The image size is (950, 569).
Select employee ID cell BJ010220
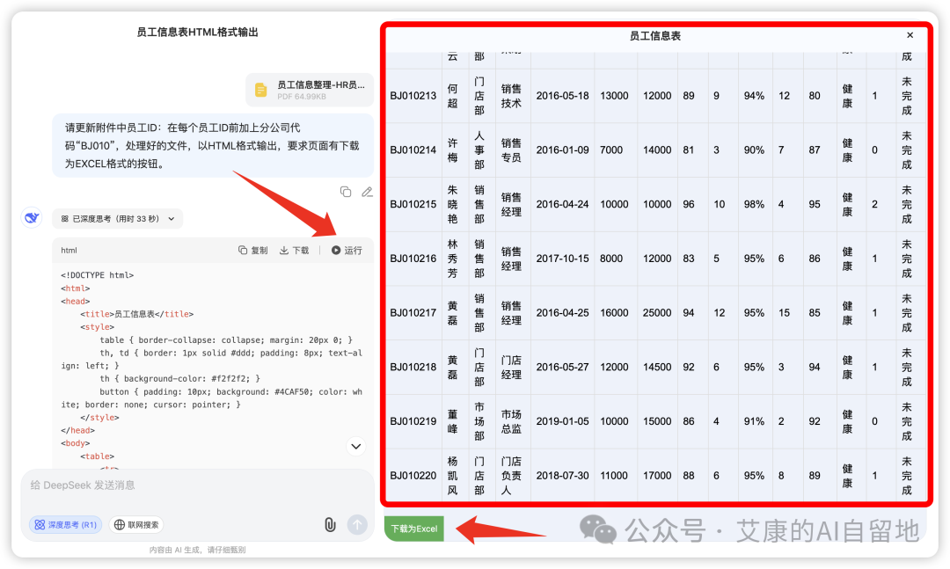[413, 476]
